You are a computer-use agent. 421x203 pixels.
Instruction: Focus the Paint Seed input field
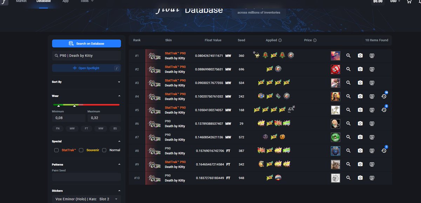pos(86,177)
